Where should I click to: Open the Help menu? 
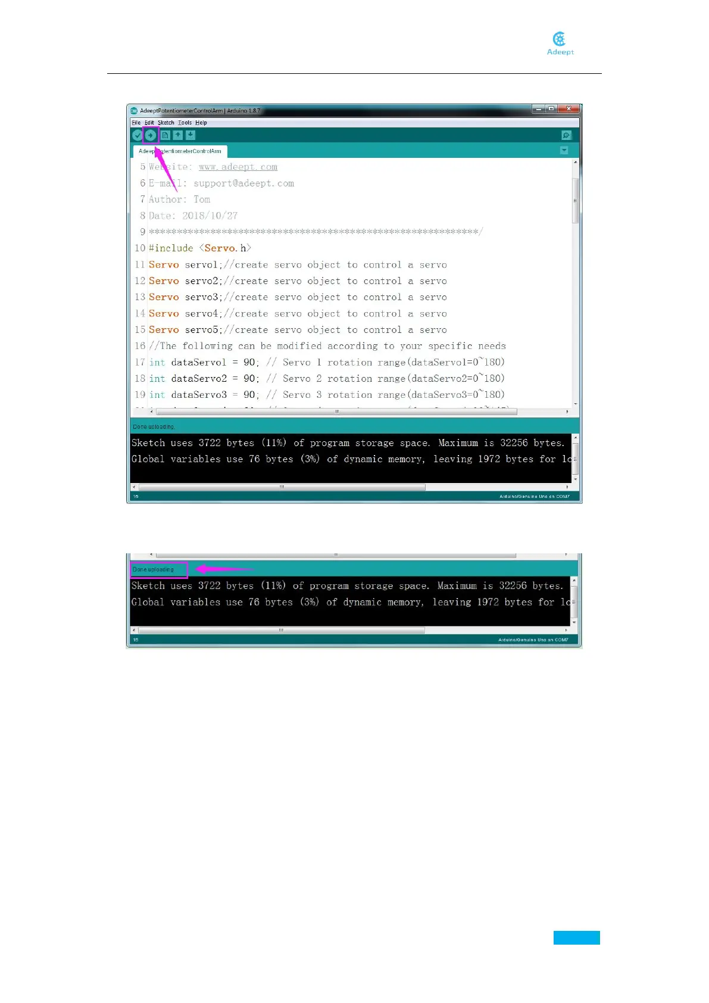point(201,123)
